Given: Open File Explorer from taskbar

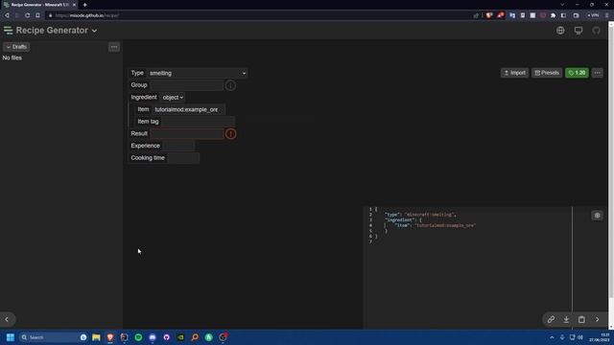Looking at the screenshot, I should (x=96, y=337).
